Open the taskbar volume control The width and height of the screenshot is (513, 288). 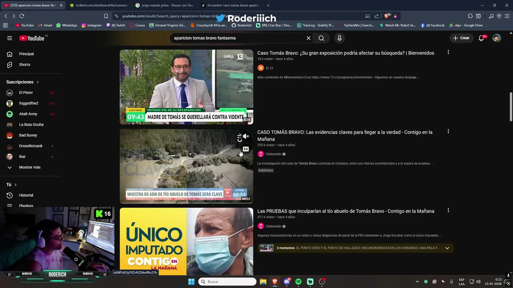tap(478, 282)
